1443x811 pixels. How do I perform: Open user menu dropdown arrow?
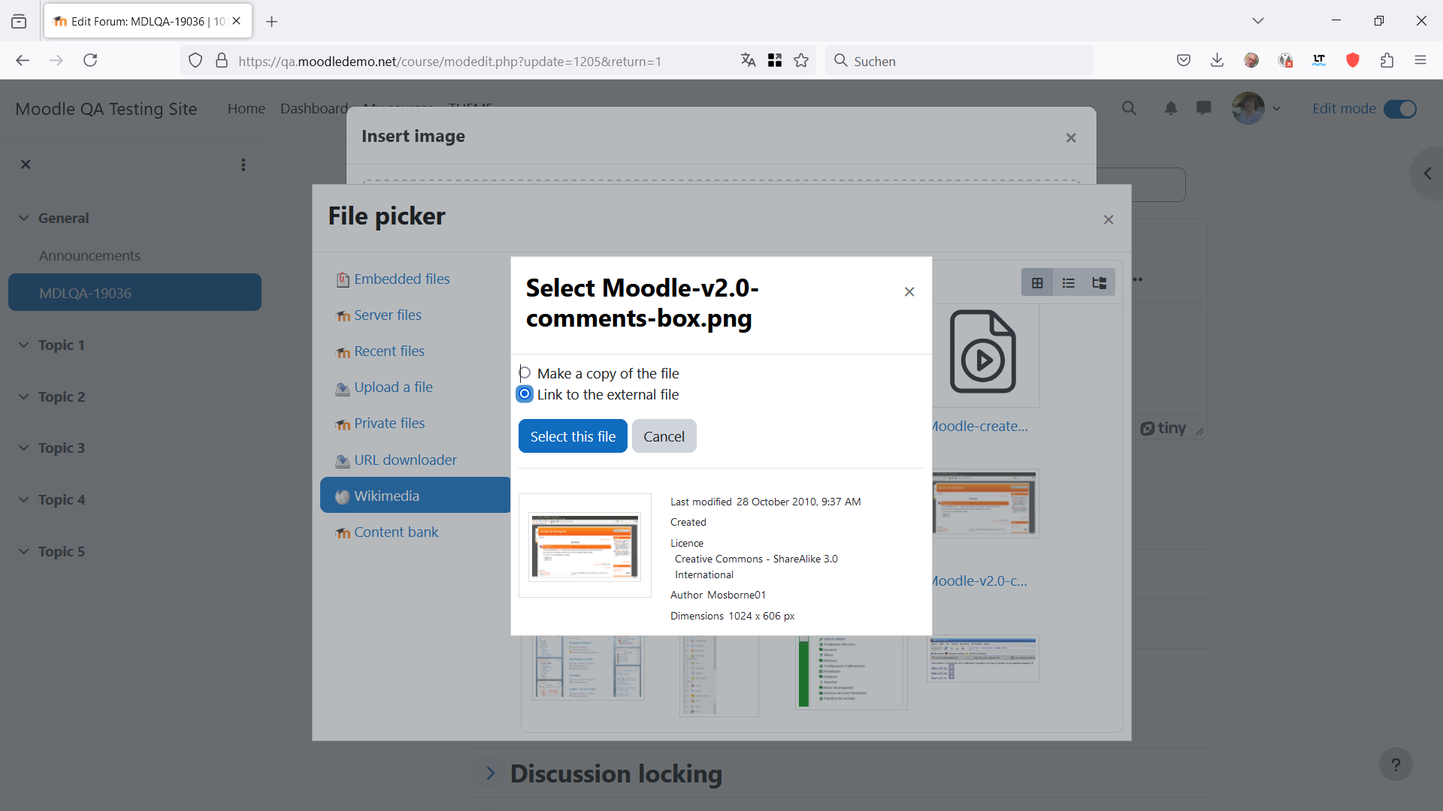[x=1276, y=109]
